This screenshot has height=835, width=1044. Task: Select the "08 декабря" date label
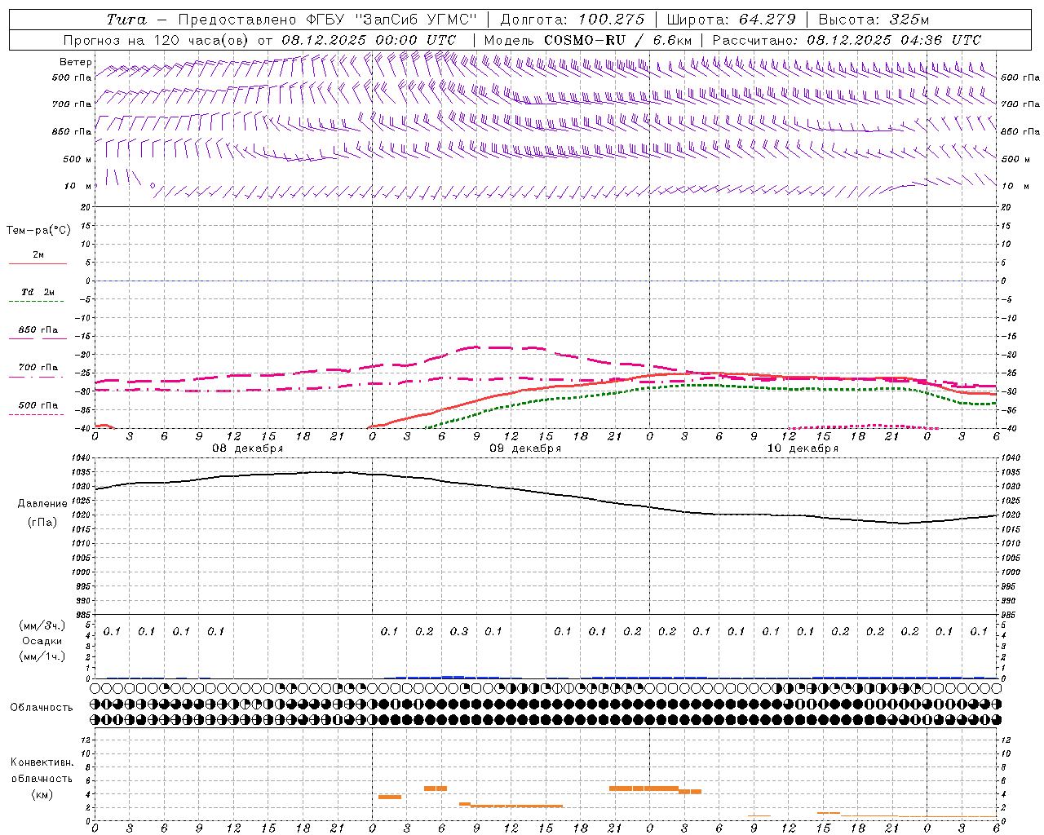[248, 448]
